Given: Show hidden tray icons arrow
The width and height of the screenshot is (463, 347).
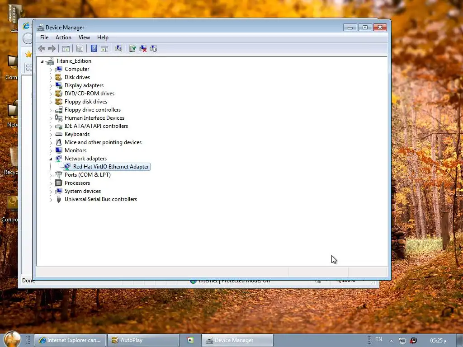Looking at the screenshot, I should (x=391, y=341).
